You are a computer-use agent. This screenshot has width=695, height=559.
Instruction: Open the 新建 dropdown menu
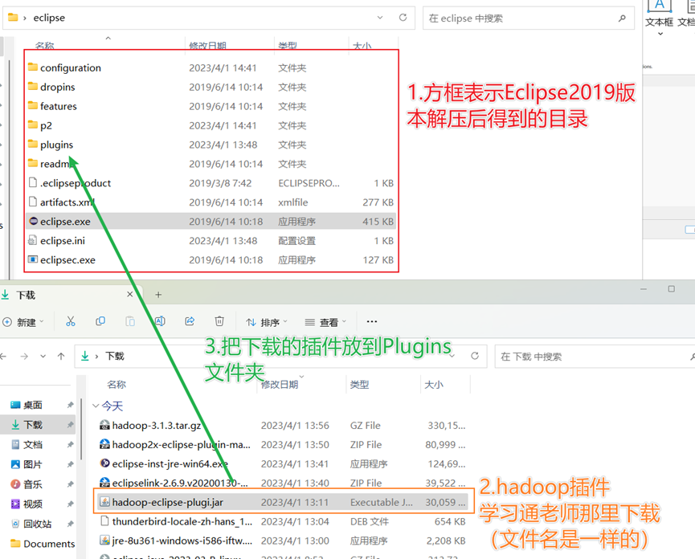click(23, 322)
